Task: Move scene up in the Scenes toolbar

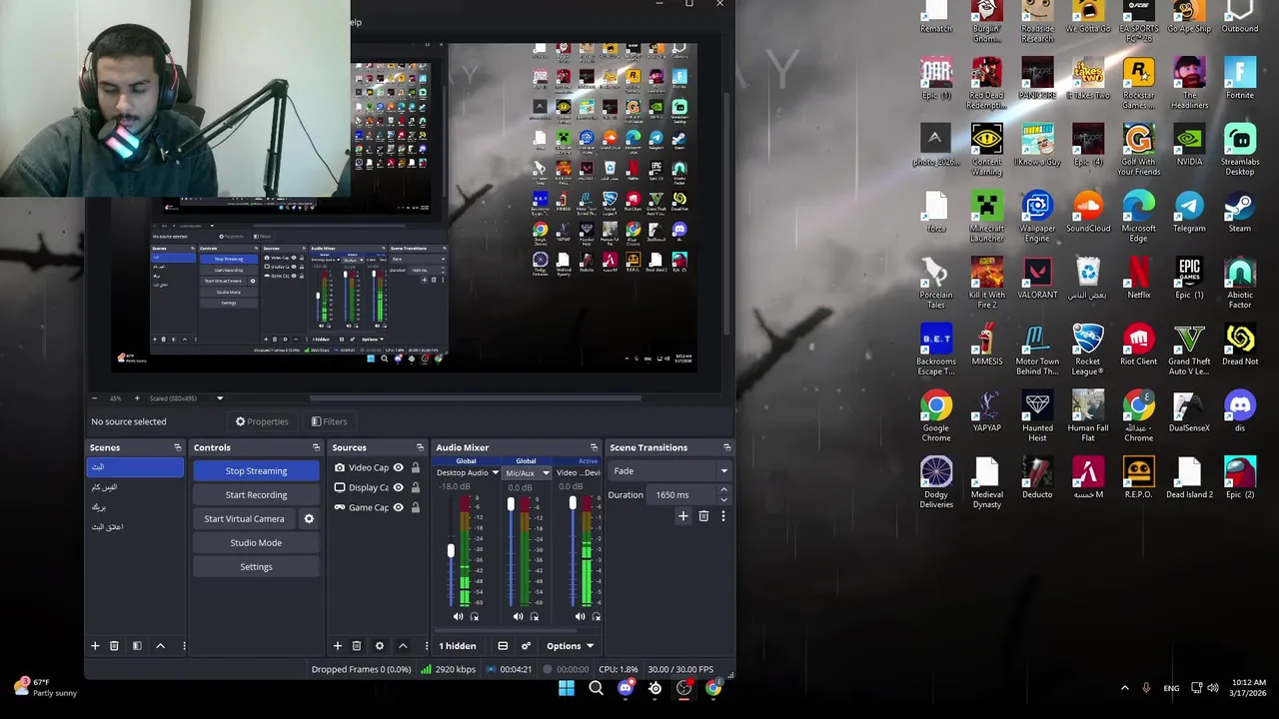Action: click(160, 646)
